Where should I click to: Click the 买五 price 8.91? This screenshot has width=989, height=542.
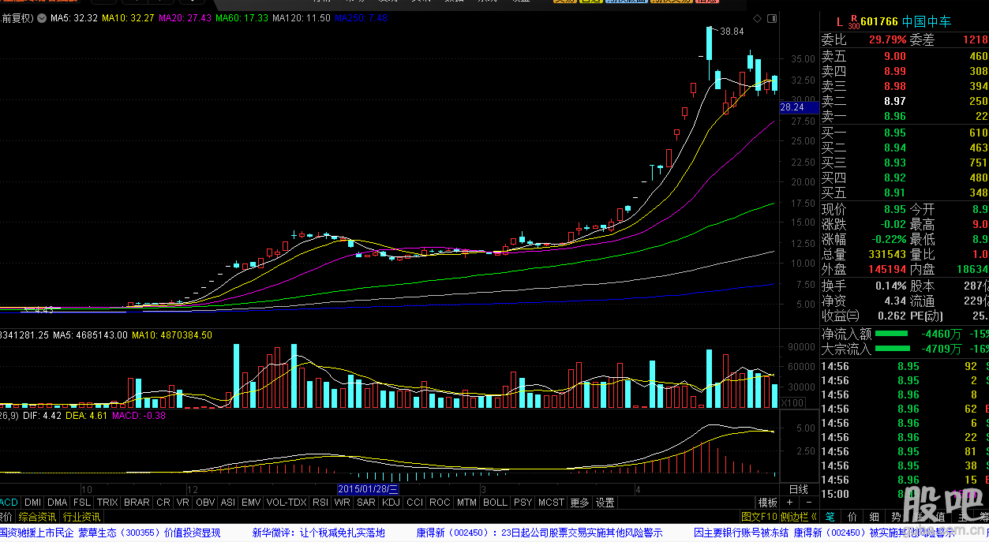895,193
